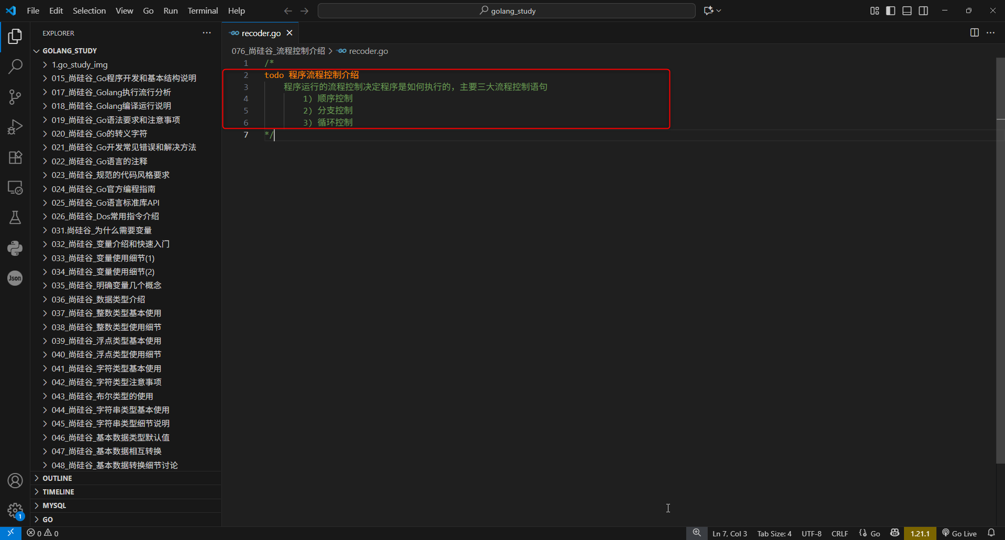Open the Selection menu
The image size is (1005, 540).
coord(89,10)
